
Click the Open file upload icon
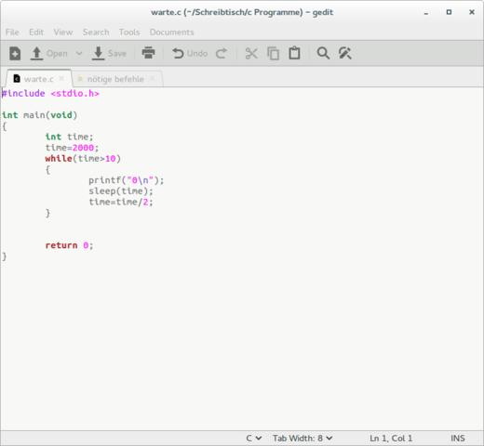click(x=36, y=53)
